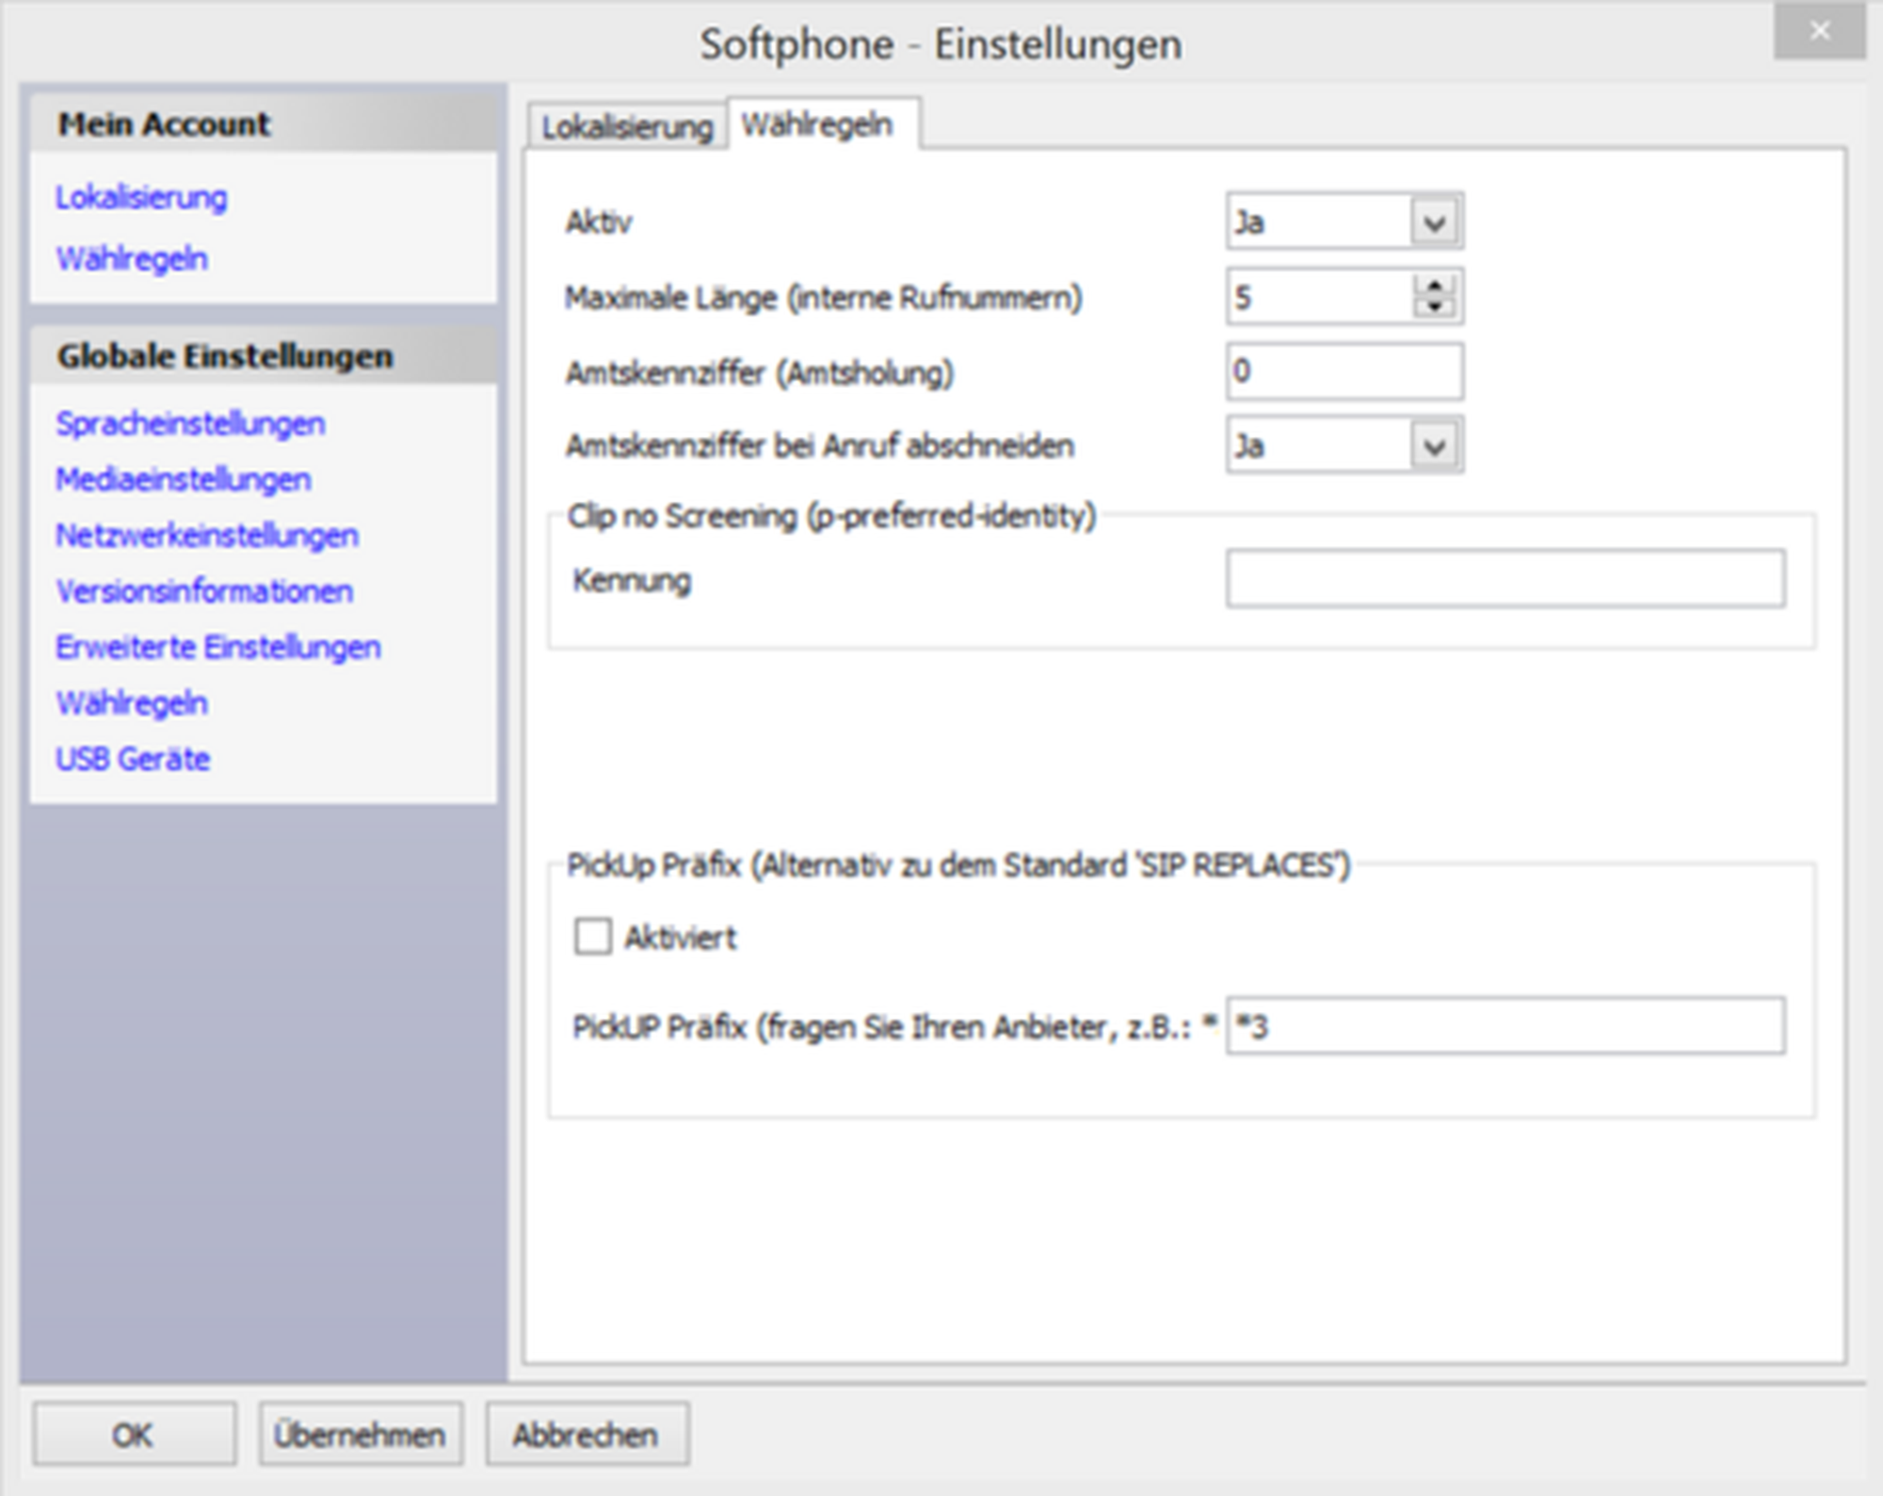Screen dimensions: 1883x1496
Task: Cancel with the Abbrechen button
Action: 586,1435
